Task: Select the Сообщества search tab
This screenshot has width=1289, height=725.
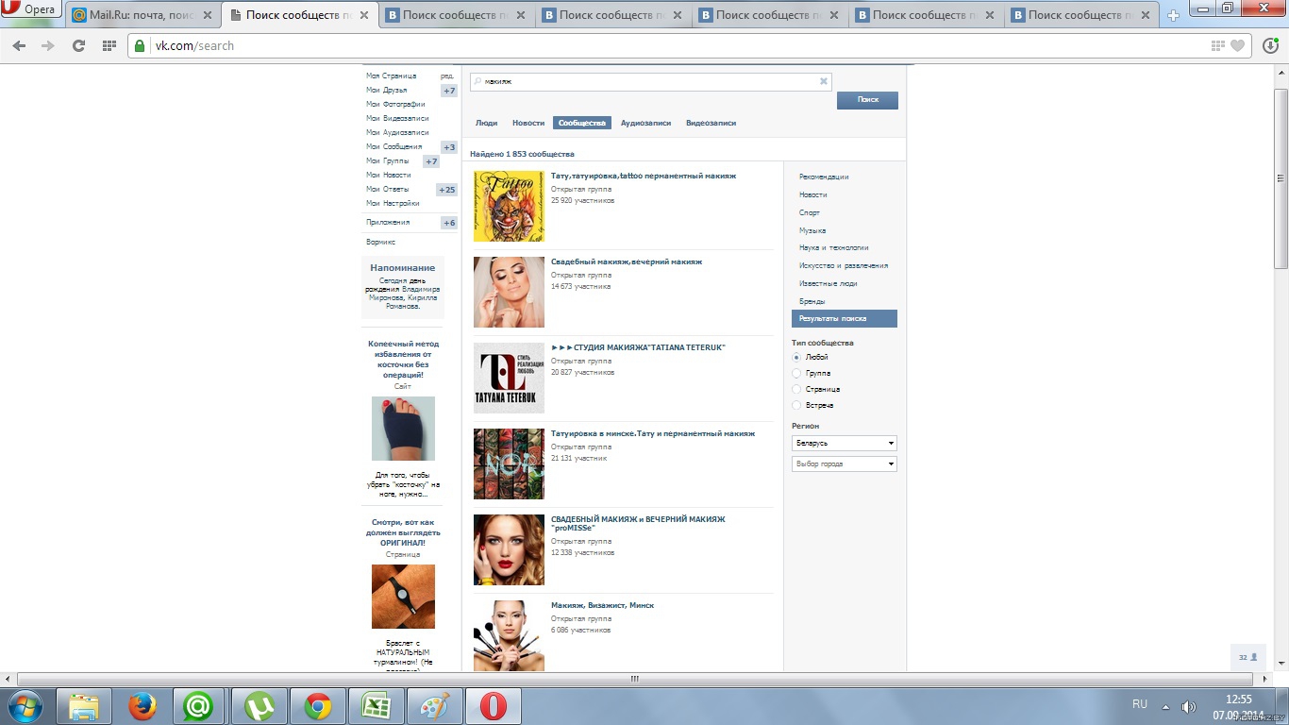Action: (x=582, y=123)
